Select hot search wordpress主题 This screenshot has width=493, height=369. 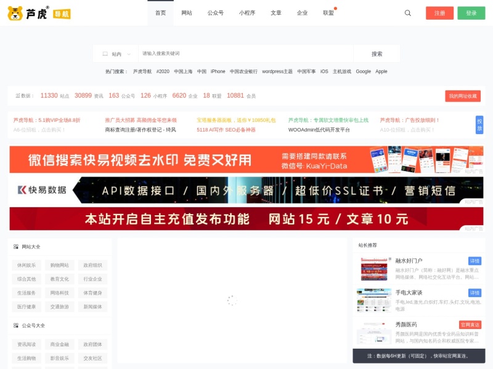277,71
